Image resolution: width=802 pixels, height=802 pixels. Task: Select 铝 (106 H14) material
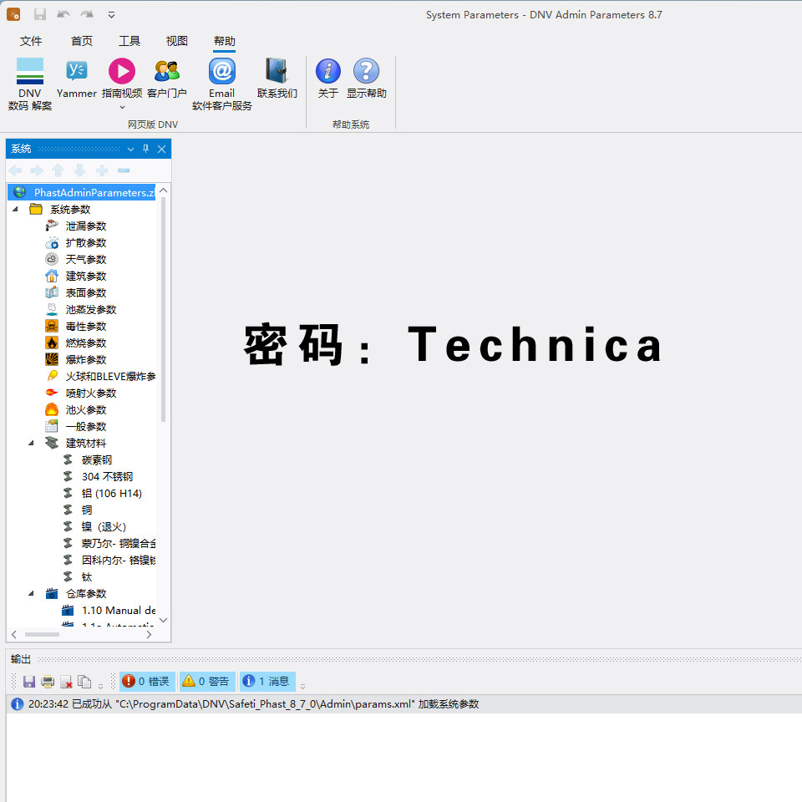(x=111, y=493)
